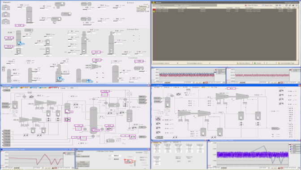
Task: Switch to the Comp tab
Action: pos(63,88)
